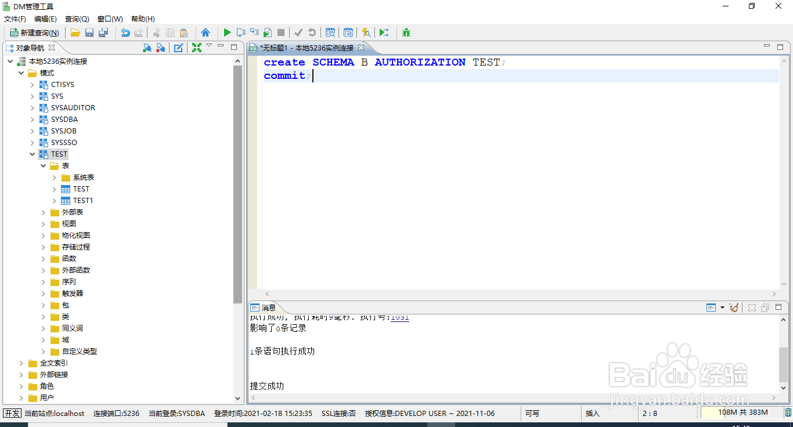Expand the 视图 folder
The image size is (793, 427).
coord(43,223)
